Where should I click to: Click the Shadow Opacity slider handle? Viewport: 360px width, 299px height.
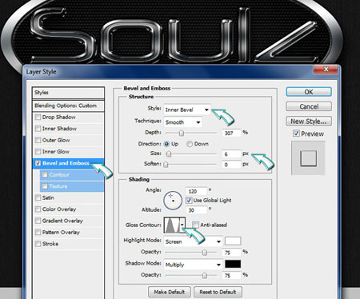pos(204,275)
